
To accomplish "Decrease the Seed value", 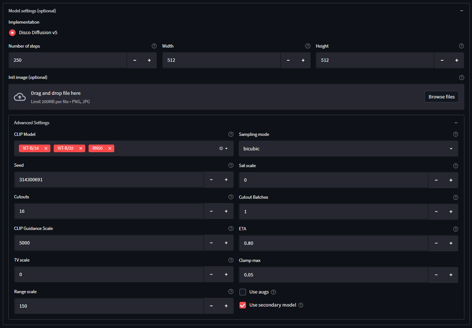I will pyautogui.click(x=211, y=180).
